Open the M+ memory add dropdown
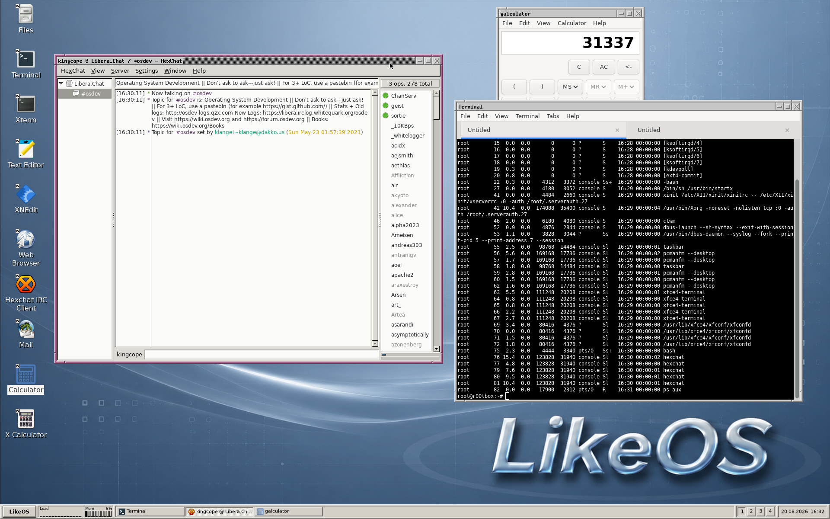Image resolution: width=830 pixels, height=519 pixels. click(x=626, y=87)
